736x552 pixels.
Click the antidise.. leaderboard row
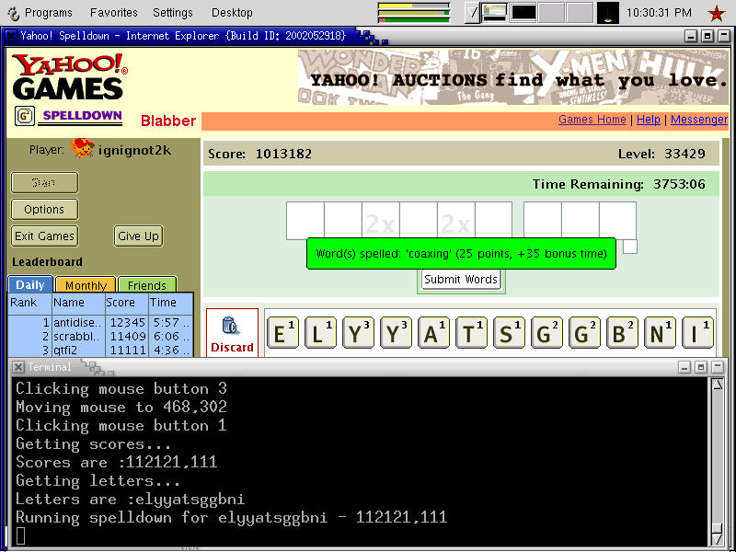100,323
